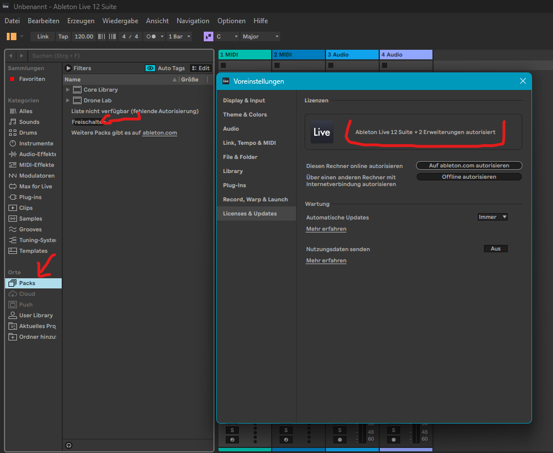This screenshot has width=553, height=453.
Task: Select Packs under Orte
Action: click(x=33, y=283)
